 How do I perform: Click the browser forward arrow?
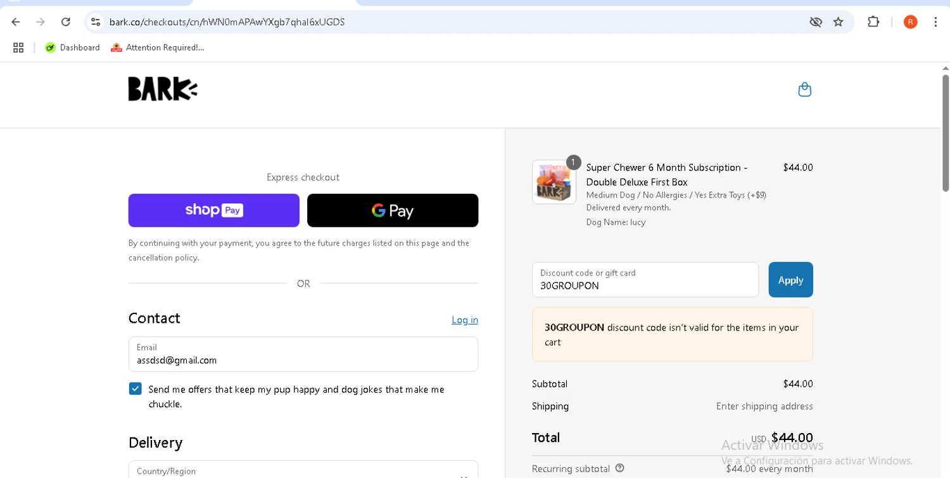[41, 22]
